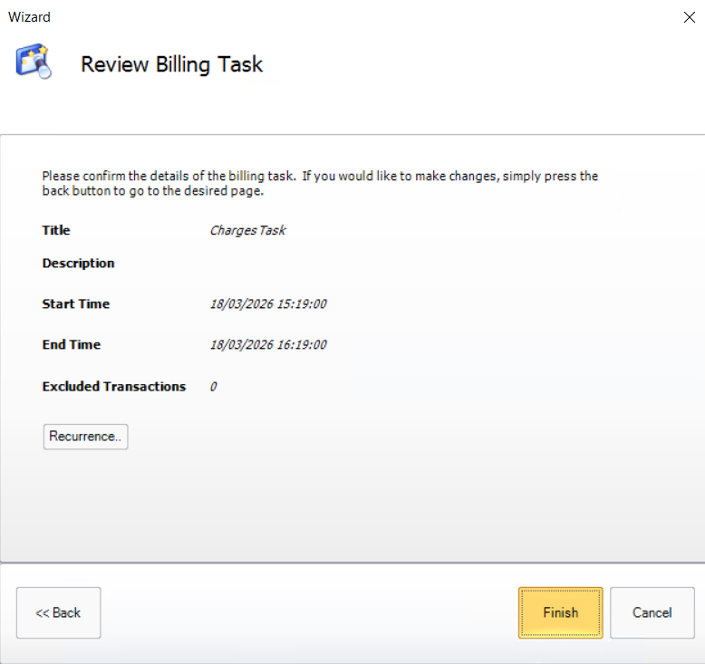
Task: Select the Excluded Transactions label
Action: click(x=113, y=387)
